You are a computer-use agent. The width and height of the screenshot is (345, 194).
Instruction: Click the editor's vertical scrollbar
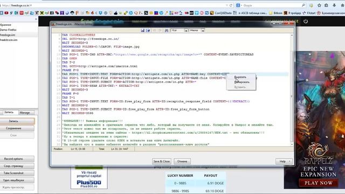point(292,90)
